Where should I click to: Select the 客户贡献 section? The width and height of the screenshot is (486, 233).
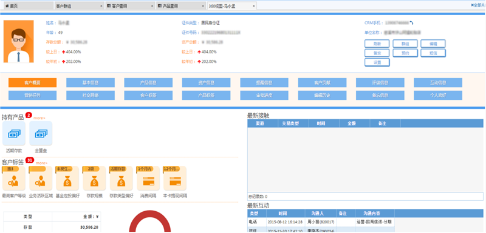coord(322,83)
